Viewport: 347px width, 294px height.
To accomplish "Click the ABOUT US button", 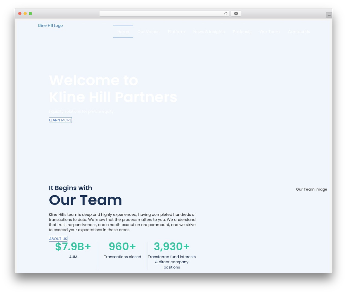I will point(58,239).
